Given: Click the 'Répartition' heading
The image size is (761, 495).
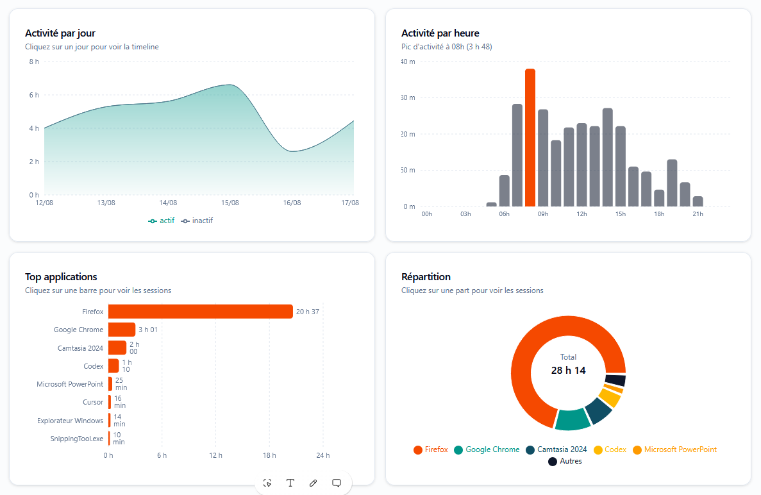Looking at the screenshot, I should [x=426, y=276].
